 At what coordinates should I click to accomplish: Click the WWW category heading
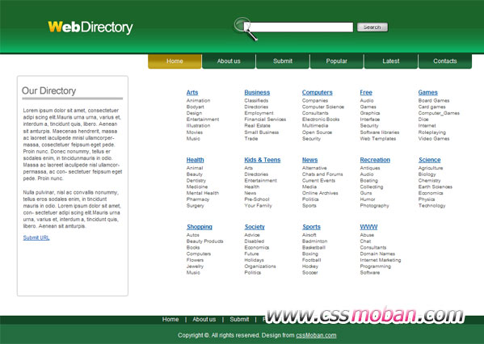(x=368, y=227)
